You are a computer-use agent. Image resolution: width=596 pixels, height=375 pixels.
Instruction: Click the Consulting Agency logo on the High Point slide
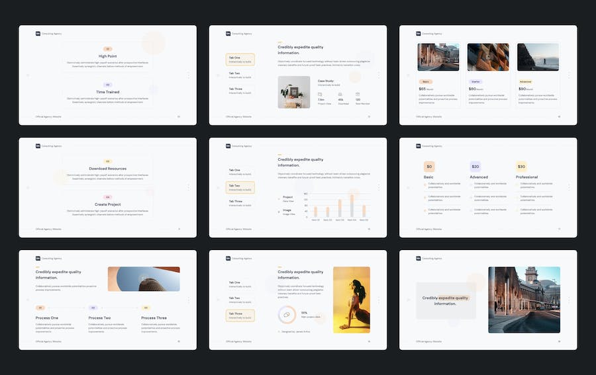pyautogui.click(x=38, y=33)
